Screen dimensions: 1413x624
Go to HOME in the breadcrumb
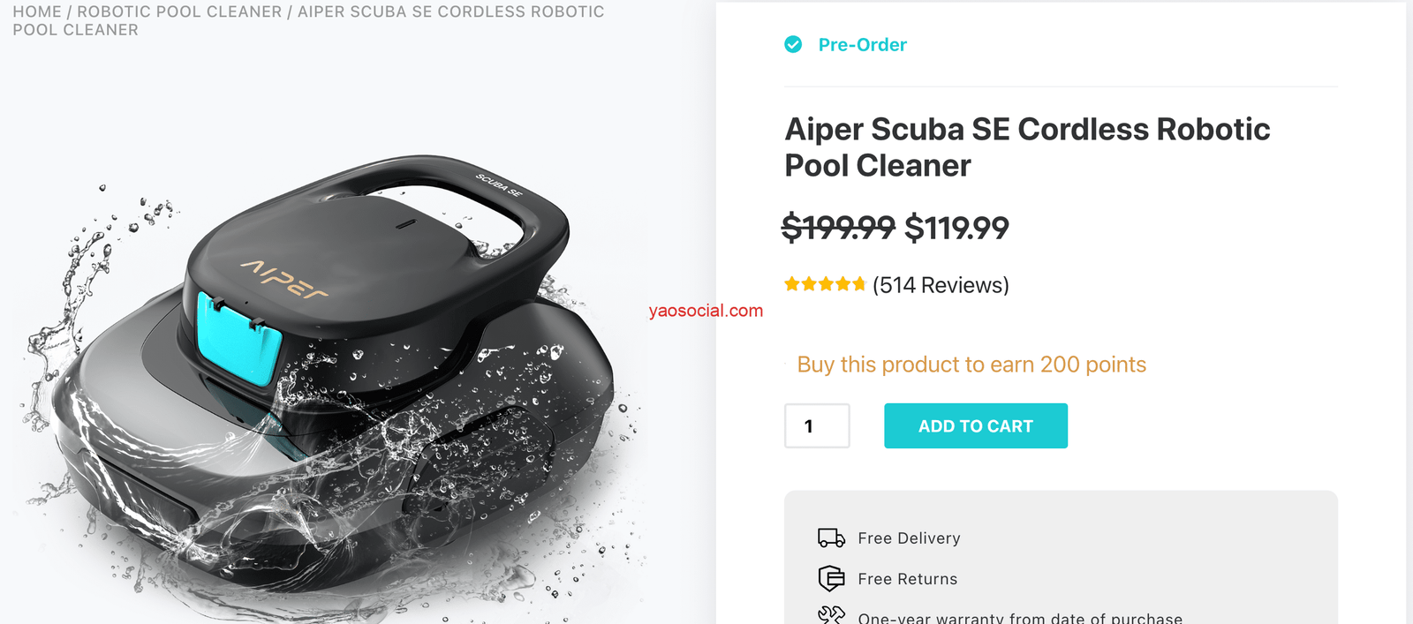(x=37, y=11)
